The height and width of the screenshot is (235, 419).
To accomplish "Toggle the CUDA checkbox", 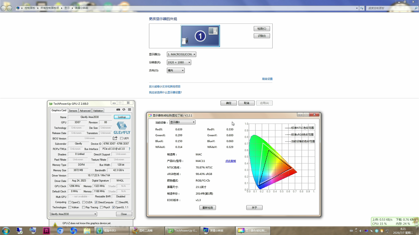I will click(84, 202).
